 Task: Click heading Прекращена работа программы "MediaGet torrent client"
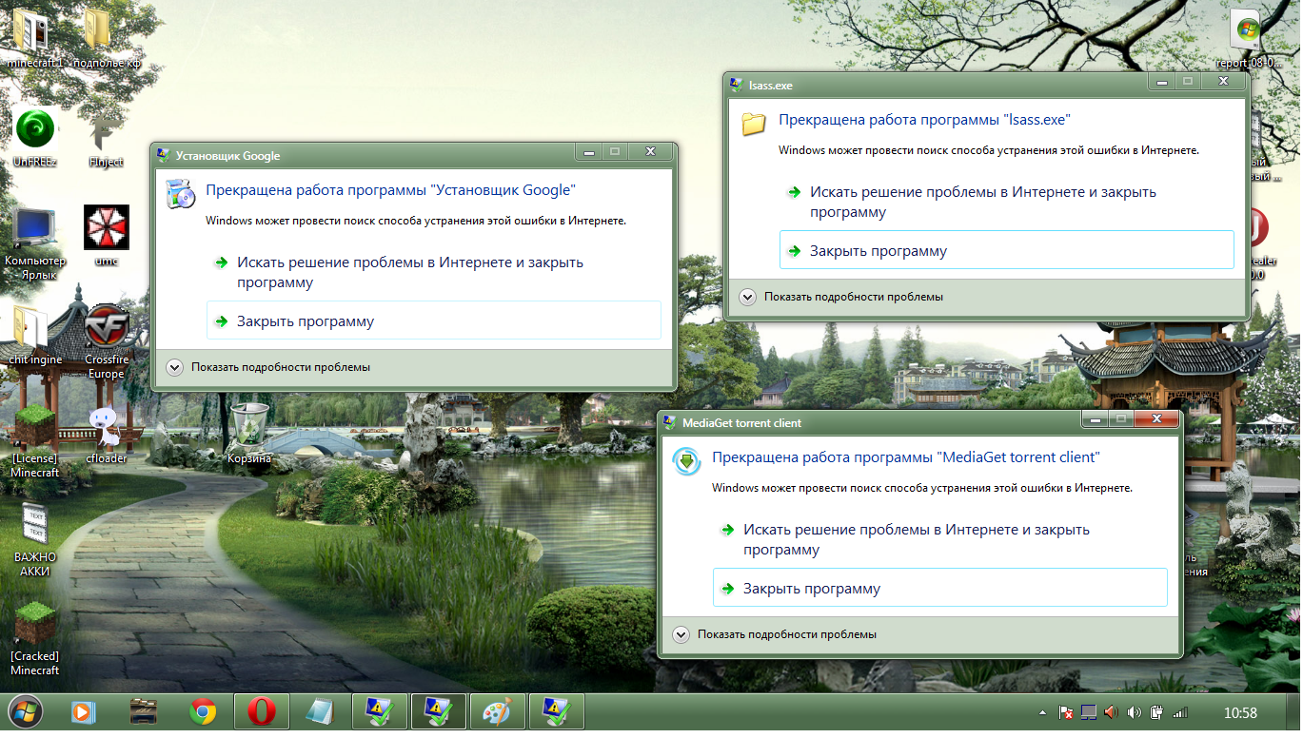[x=906, y=457]
